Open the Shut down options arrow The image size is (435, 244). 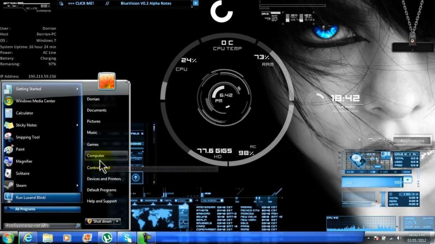(117, 221)
